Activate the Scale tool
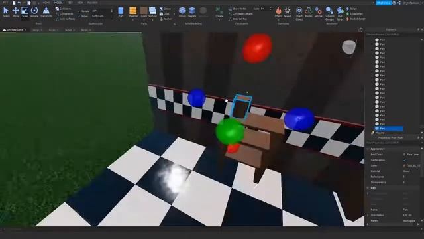This screenshot has height=239, width=424. [25, 12]
